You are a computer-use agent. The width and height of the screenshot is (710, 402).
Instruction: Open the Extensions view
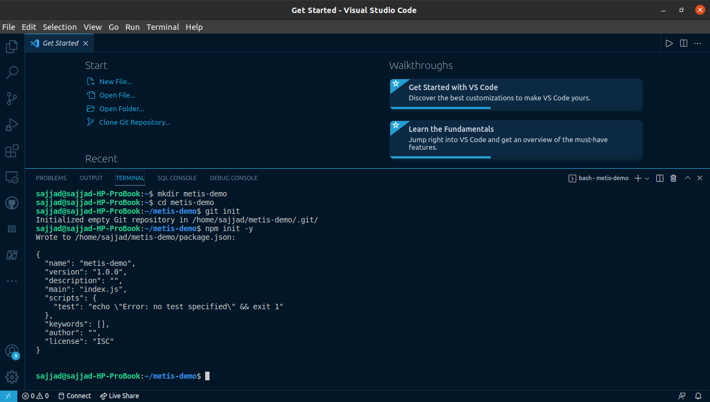[12, 151]
